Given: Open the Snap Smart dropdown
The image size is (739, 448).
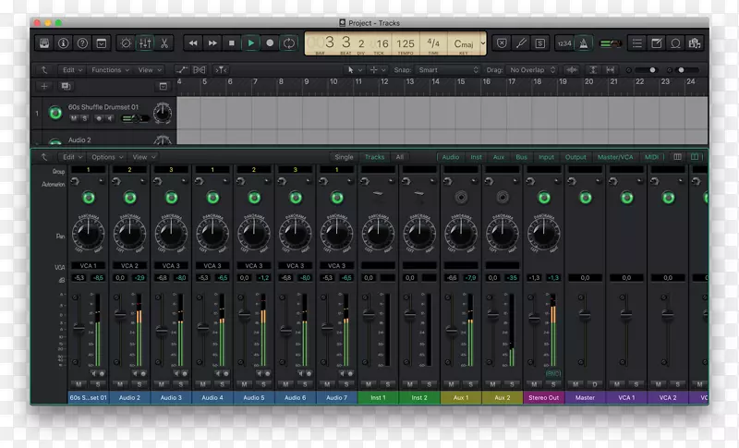Looking at the screenshot, I should point(447,69).
